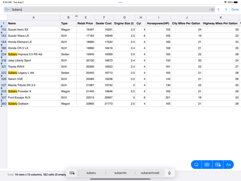Select cell Subaru Impreza 2.5 RS 4dr
The width and height of the screenshot is (241, 181).
point(33,54)
